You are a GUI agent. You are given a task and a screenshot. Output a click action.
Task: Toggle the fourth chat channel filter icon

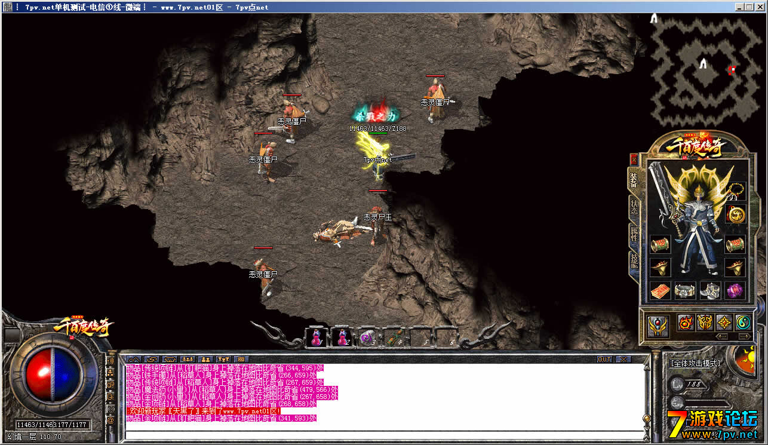point(110,397)
